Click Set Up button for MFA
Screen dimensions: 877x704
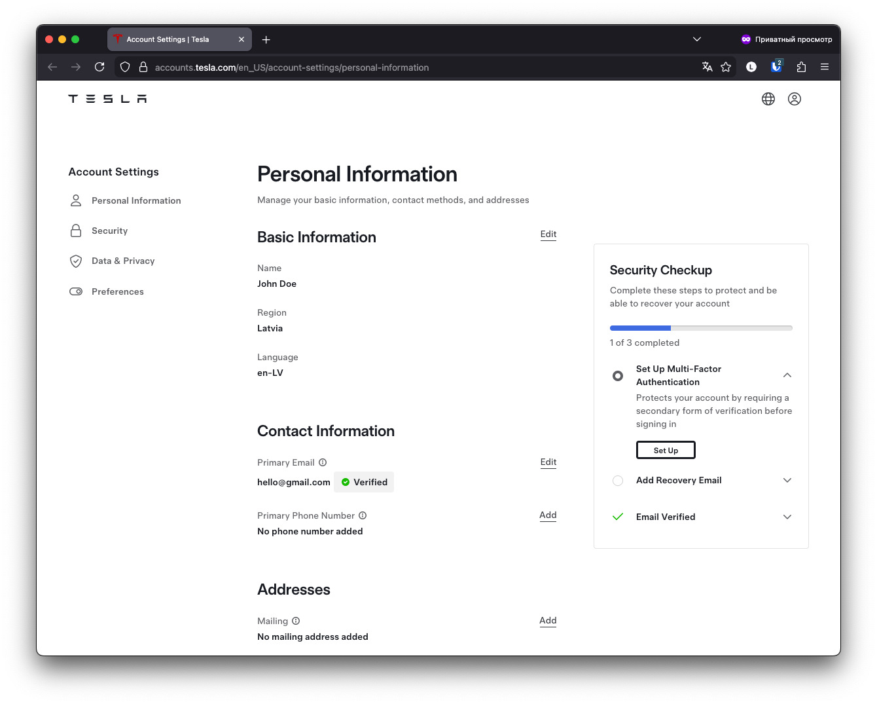coord(666,450)
